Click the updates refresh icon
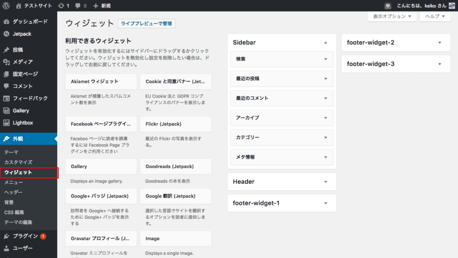The width and height of the screenshot is (458, 258). point(61,5)
